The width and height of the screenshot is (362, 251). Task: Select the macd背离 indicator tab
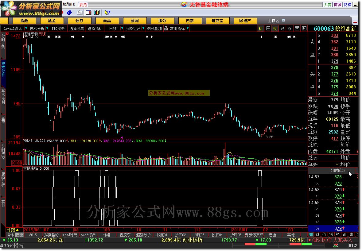point(70,235)
